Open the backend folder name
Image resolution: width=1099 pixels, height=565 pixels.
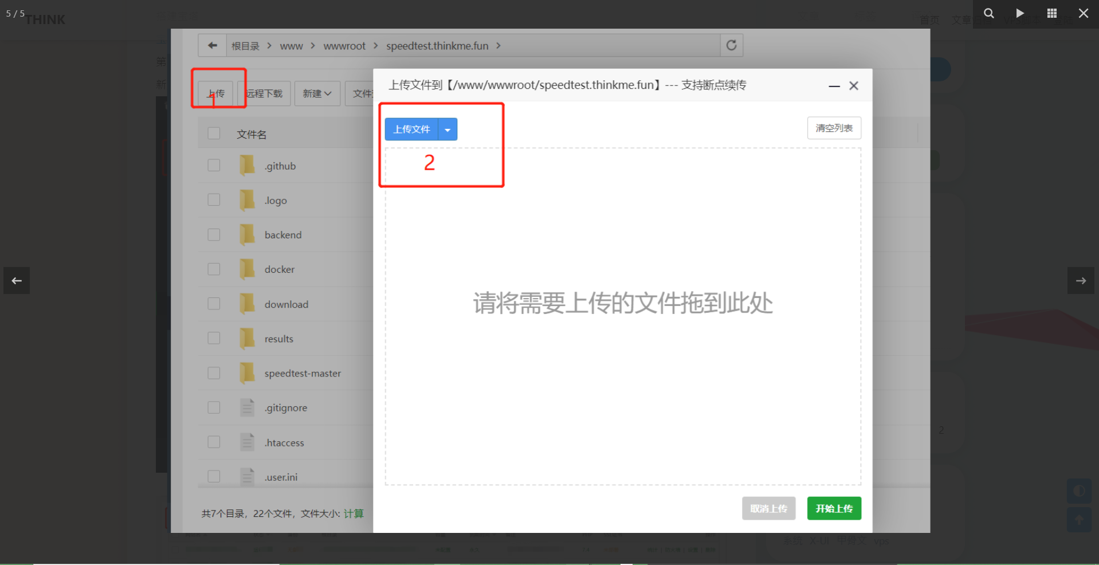pos(283,235)
